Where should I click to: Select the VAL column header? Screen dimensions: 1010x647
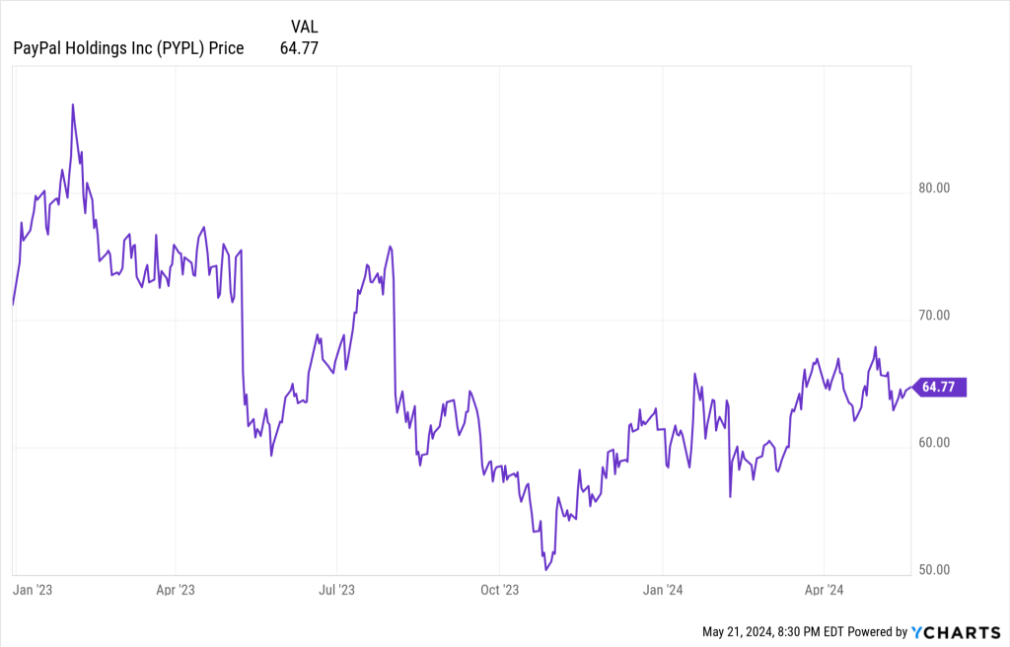click(x=305, y=27)
